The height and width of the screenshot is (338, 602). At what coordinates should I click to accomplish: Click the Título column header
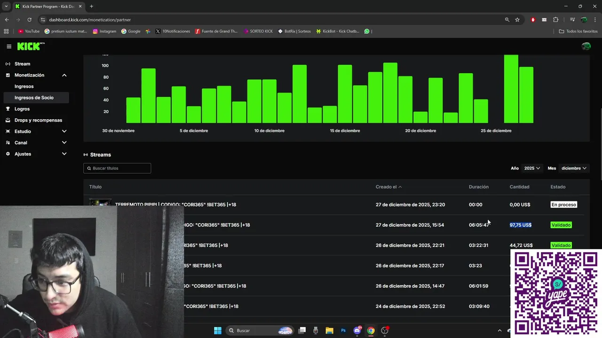point(95,187)
